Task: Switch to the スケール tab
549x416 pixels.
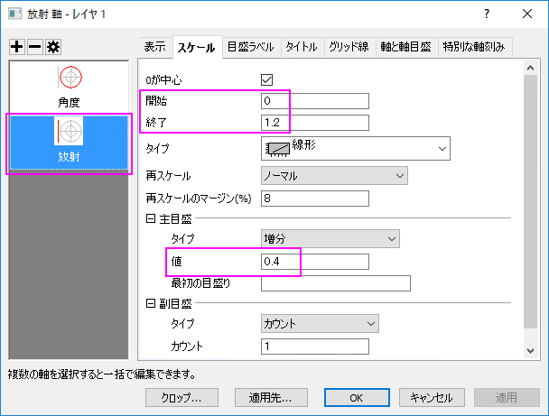Action: [x=197, y=47]
